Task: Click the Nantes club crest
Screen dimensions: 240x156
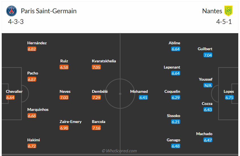Action: 228,11
